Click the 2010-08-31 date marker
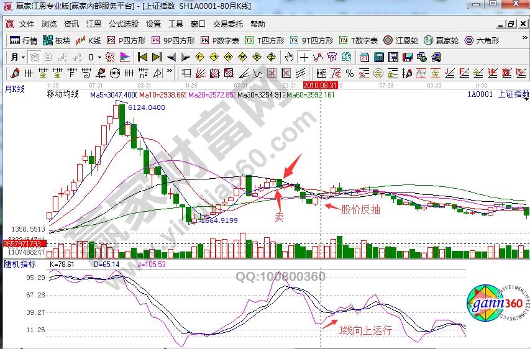This screenshot has height=349, width=530. (321, 84)
